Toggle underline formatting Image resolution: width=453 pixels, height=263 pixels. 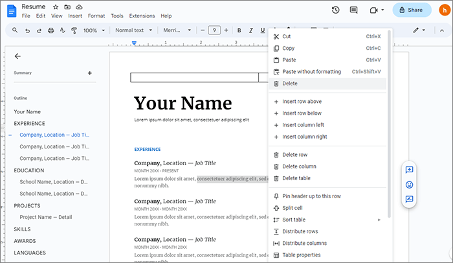click(x=262, y=30)
